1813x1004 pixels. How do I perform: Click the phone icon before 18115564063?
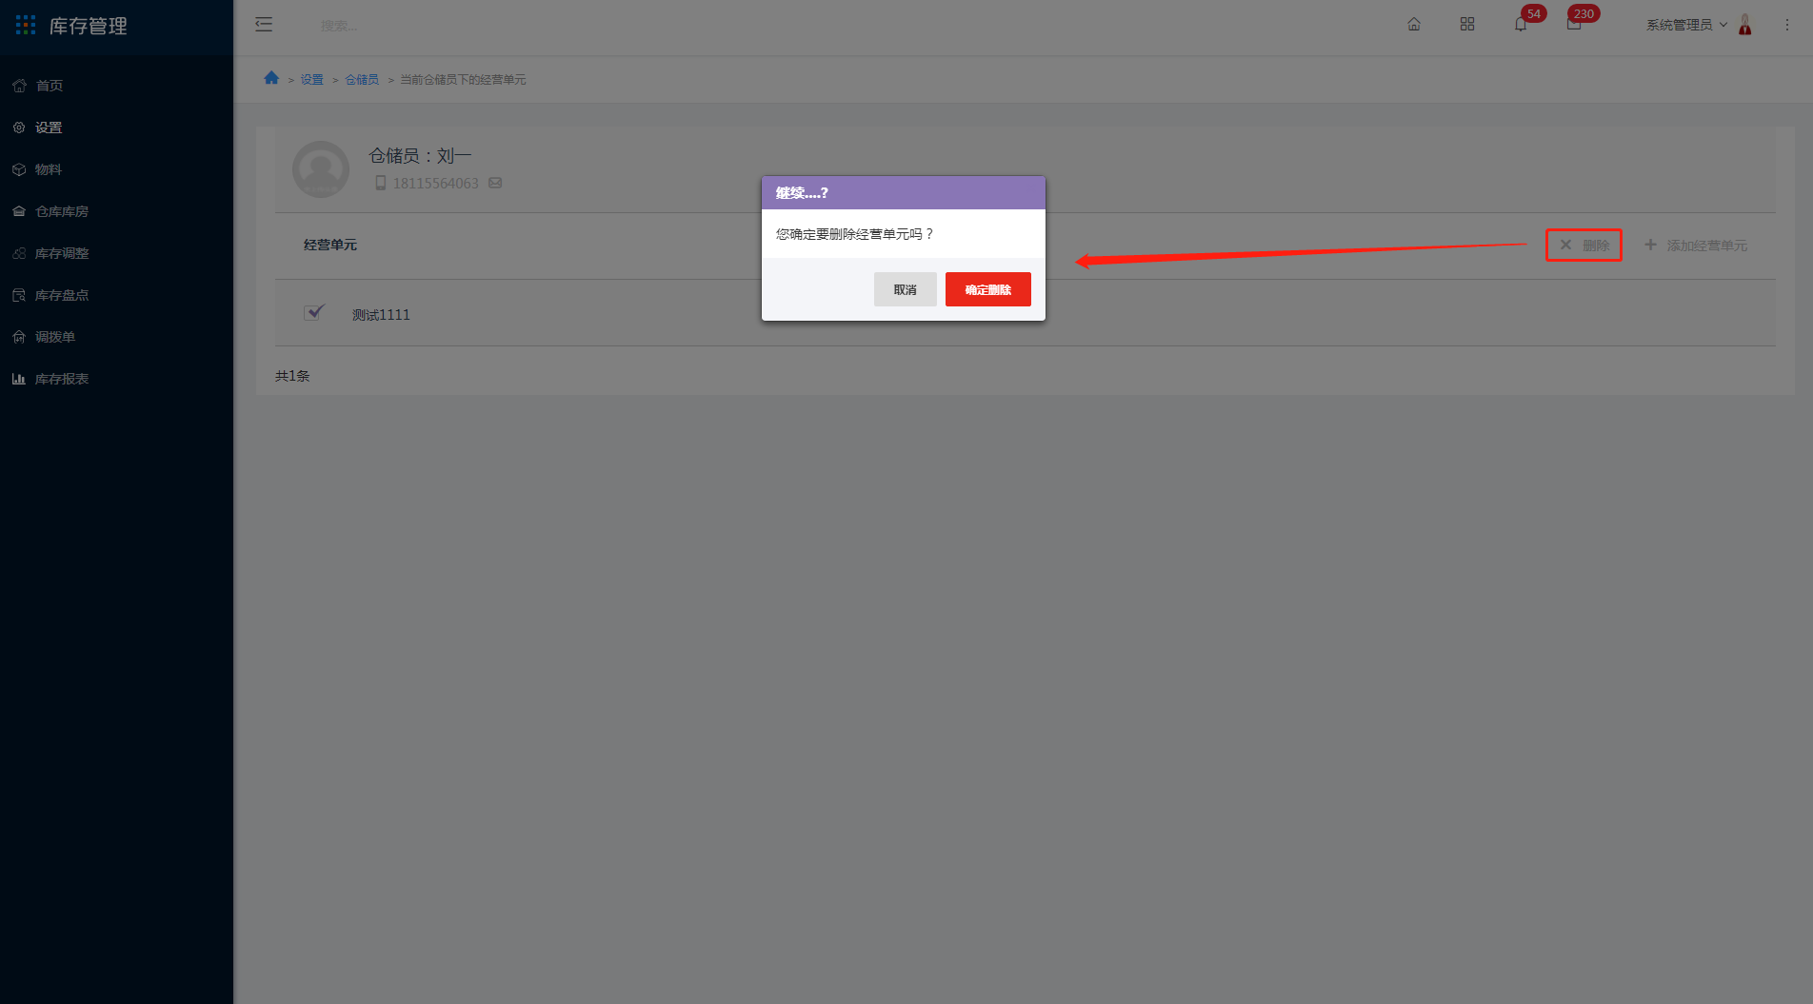[x=381, y=183]
